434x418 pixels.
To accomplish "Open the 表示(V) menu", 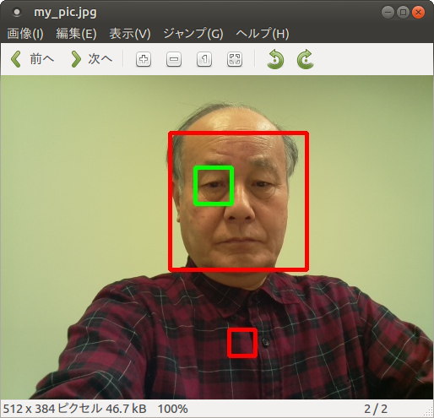I will (130, 34).
